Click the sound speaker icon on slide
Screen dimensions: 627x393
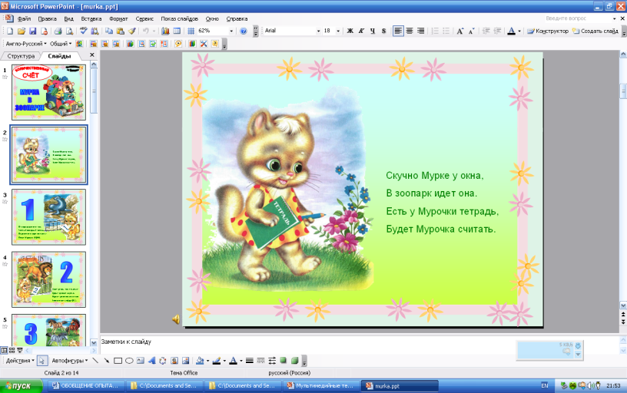pyautogui.click(x=176, y=319)
